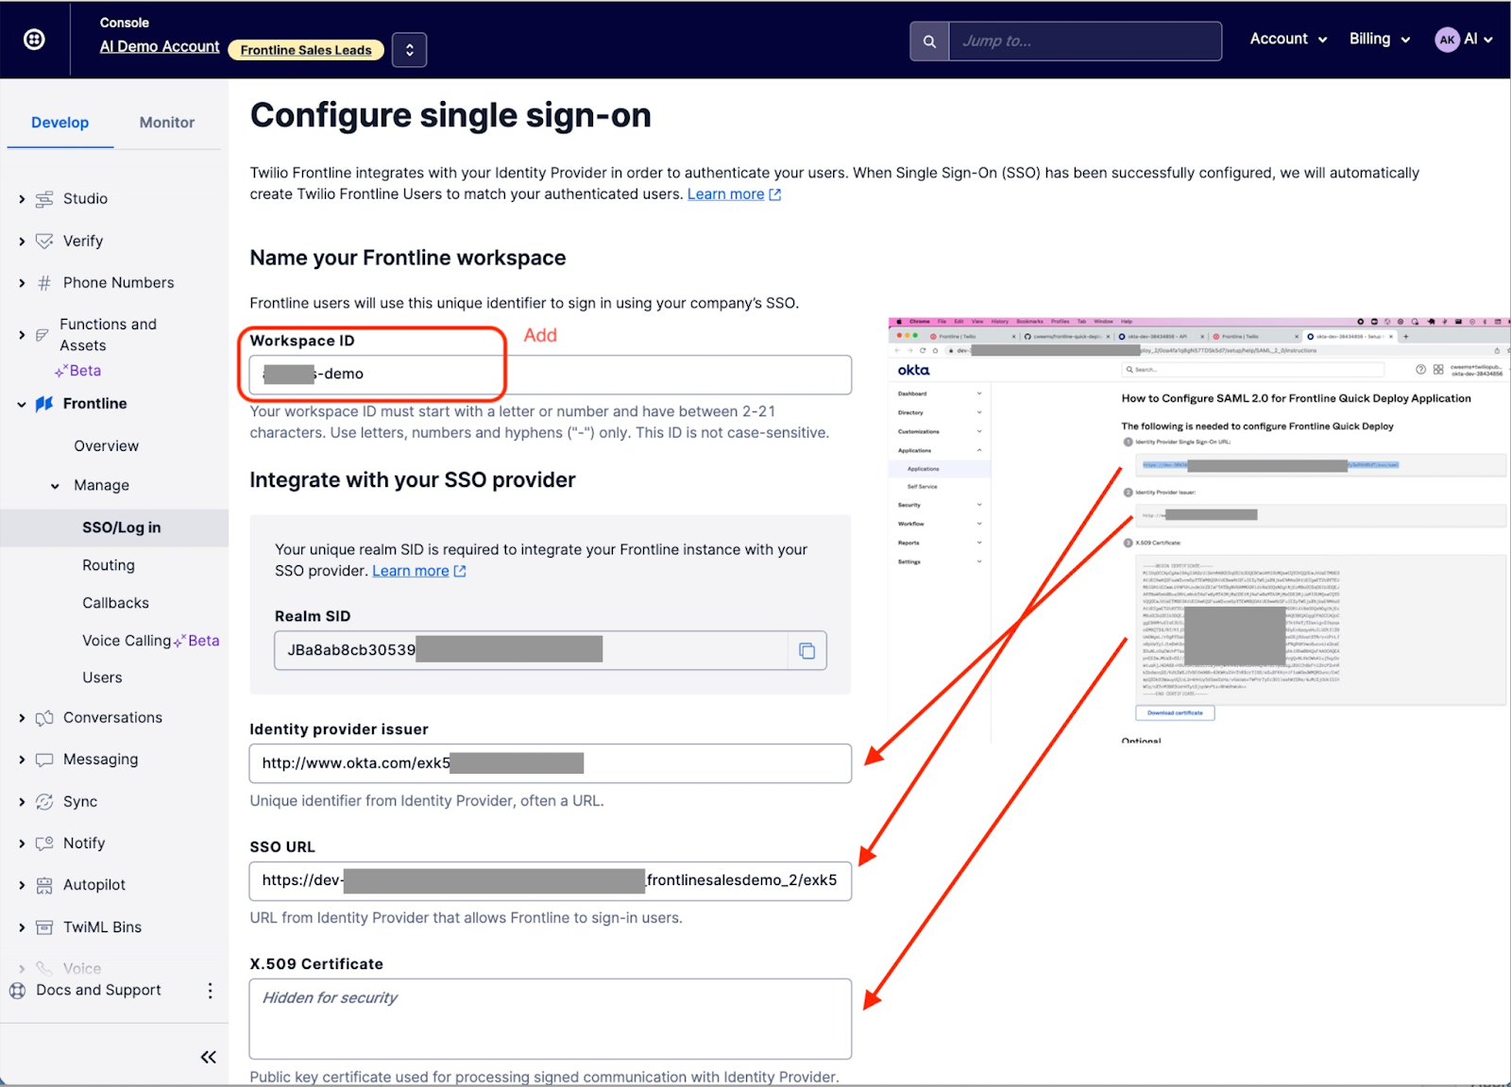The width and height of the screenshot is (1511, 1087).
Task: Collapse the Manage submenu chevron
Action: [x=55, y=486]
